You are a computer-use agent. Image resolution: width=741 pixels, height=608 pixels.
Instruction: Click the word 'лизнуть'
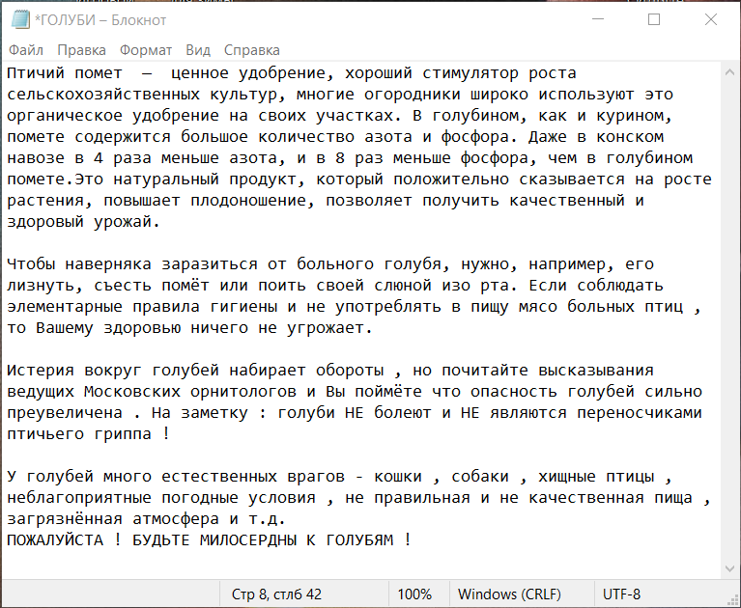[x=41, y=286]
